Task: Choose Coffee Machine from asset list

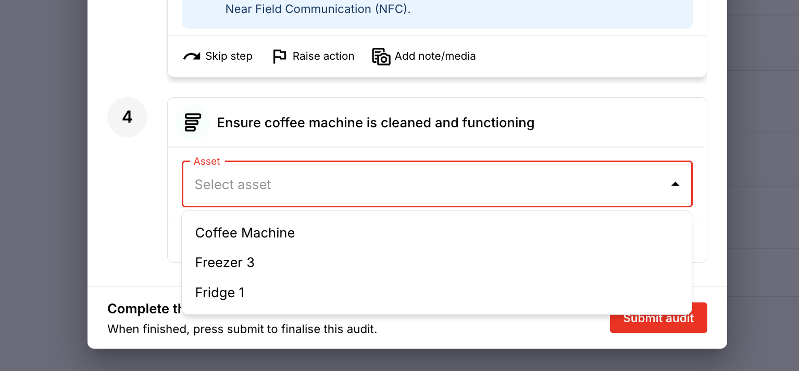Action: (x=245, y=233)
